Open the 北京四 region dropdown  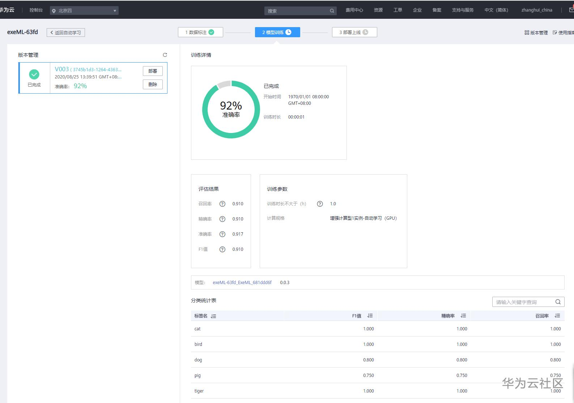84,11
